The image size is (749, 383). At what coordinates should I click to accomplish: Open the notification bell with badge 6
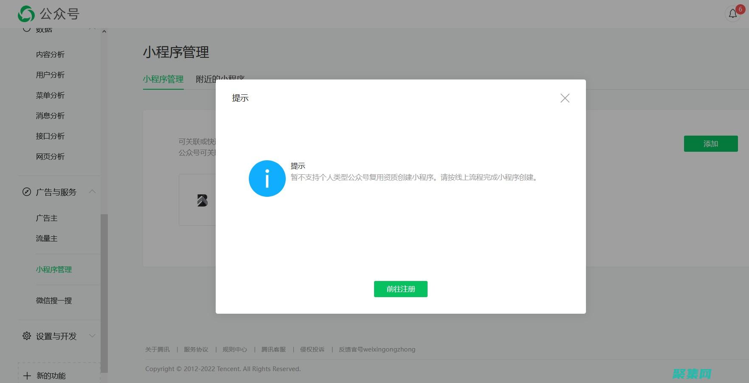pyautogui.click(x=732, y=13)
